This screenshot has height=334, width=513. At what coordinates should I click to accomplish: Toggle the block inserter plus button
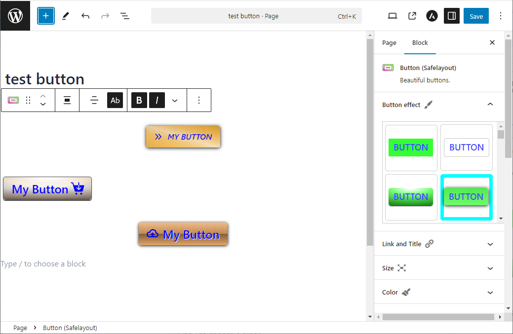tap(46, 16)
